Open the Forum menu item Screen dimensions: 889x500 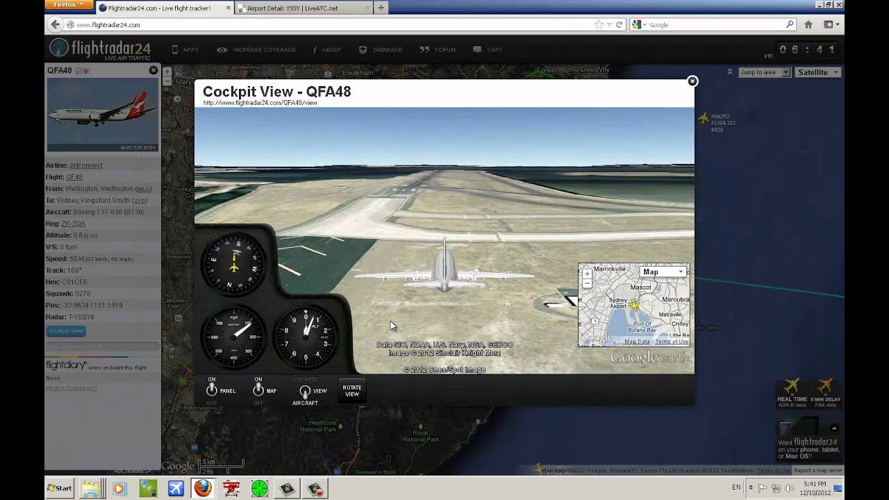[438, 50]
